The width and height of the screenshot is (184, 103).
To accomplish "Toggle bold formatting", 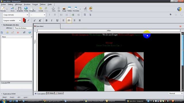I will [47, 20].
